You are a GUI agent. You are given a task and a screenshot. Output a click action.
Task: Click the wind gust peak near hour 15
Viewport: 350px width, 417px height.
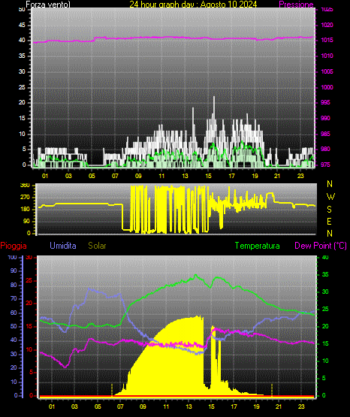click(x=214, y=98)
